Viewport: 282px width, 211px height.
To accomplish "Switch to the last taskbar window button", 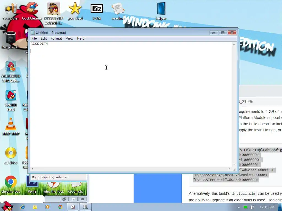I will pos(85,207).
